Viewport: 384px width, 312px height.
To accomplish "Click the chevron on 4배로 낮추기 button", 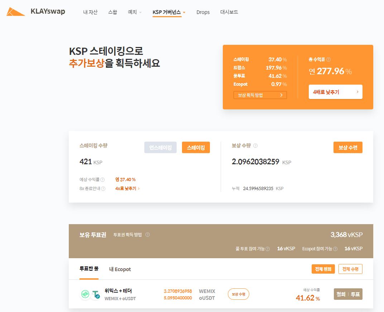I will coord(357,92).
